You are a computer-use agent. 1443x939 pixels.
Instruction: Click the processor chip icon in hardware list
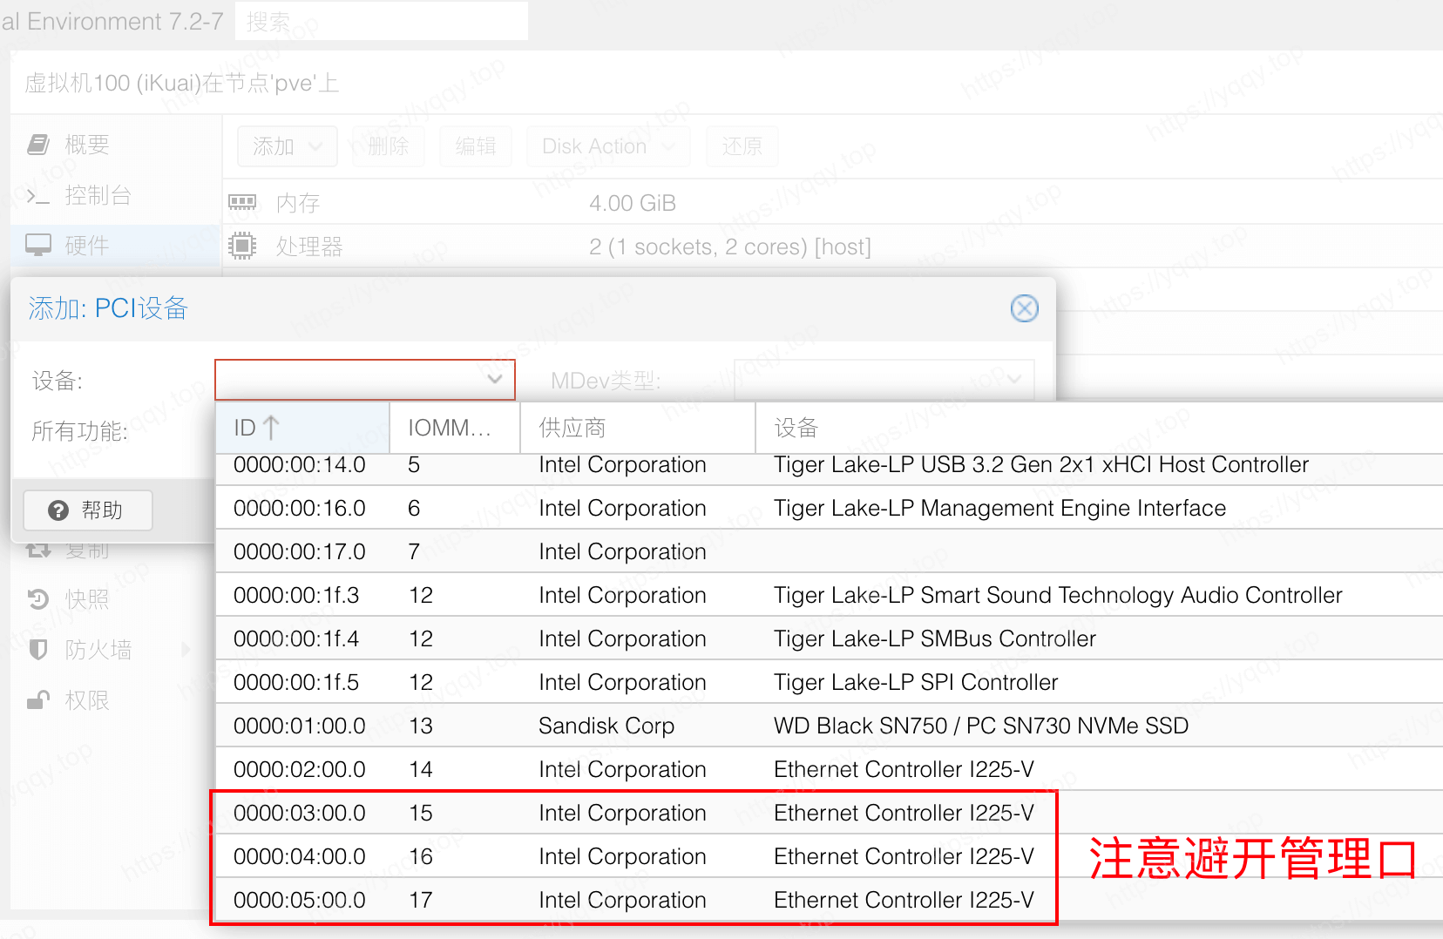242,247
